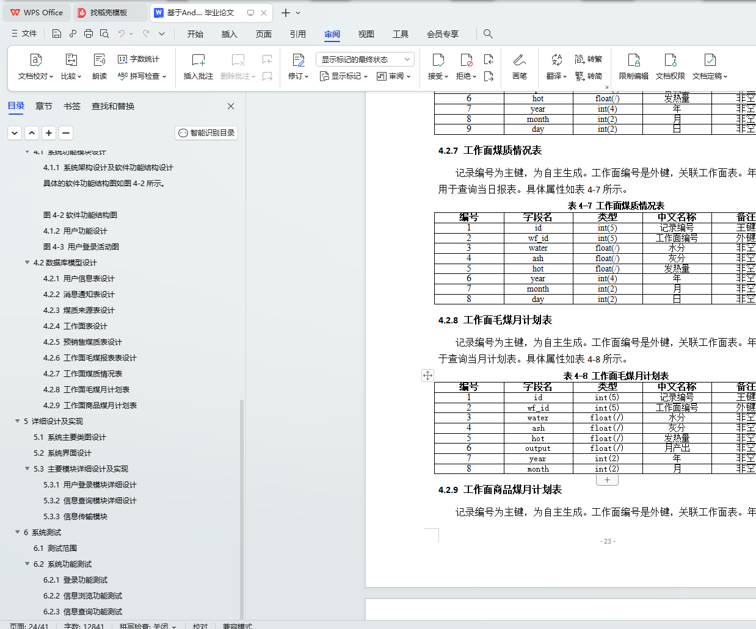The width and height of the screenshot is (756, 629).
Task: Click the outline move-down chevron button
Action: point(15,132)
